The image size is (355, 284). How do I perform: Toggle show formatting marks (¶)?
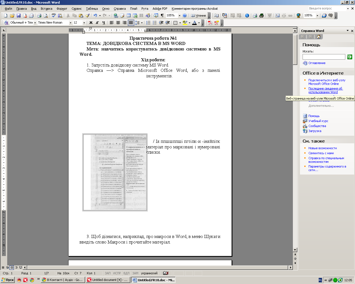[162, 16]
